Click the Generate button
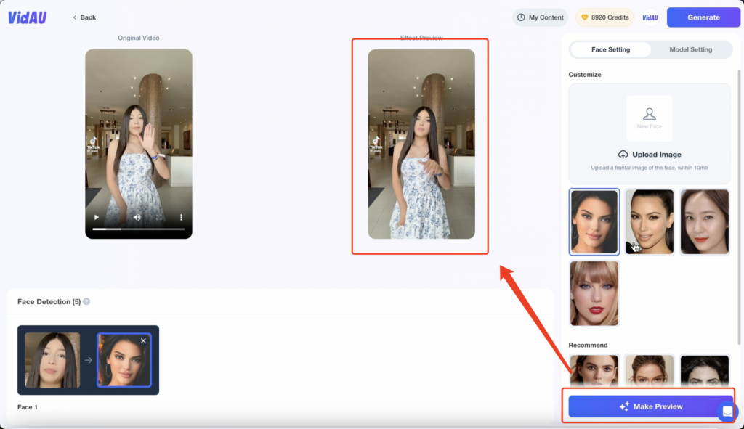The image size is (744, 429). point(703,17)
